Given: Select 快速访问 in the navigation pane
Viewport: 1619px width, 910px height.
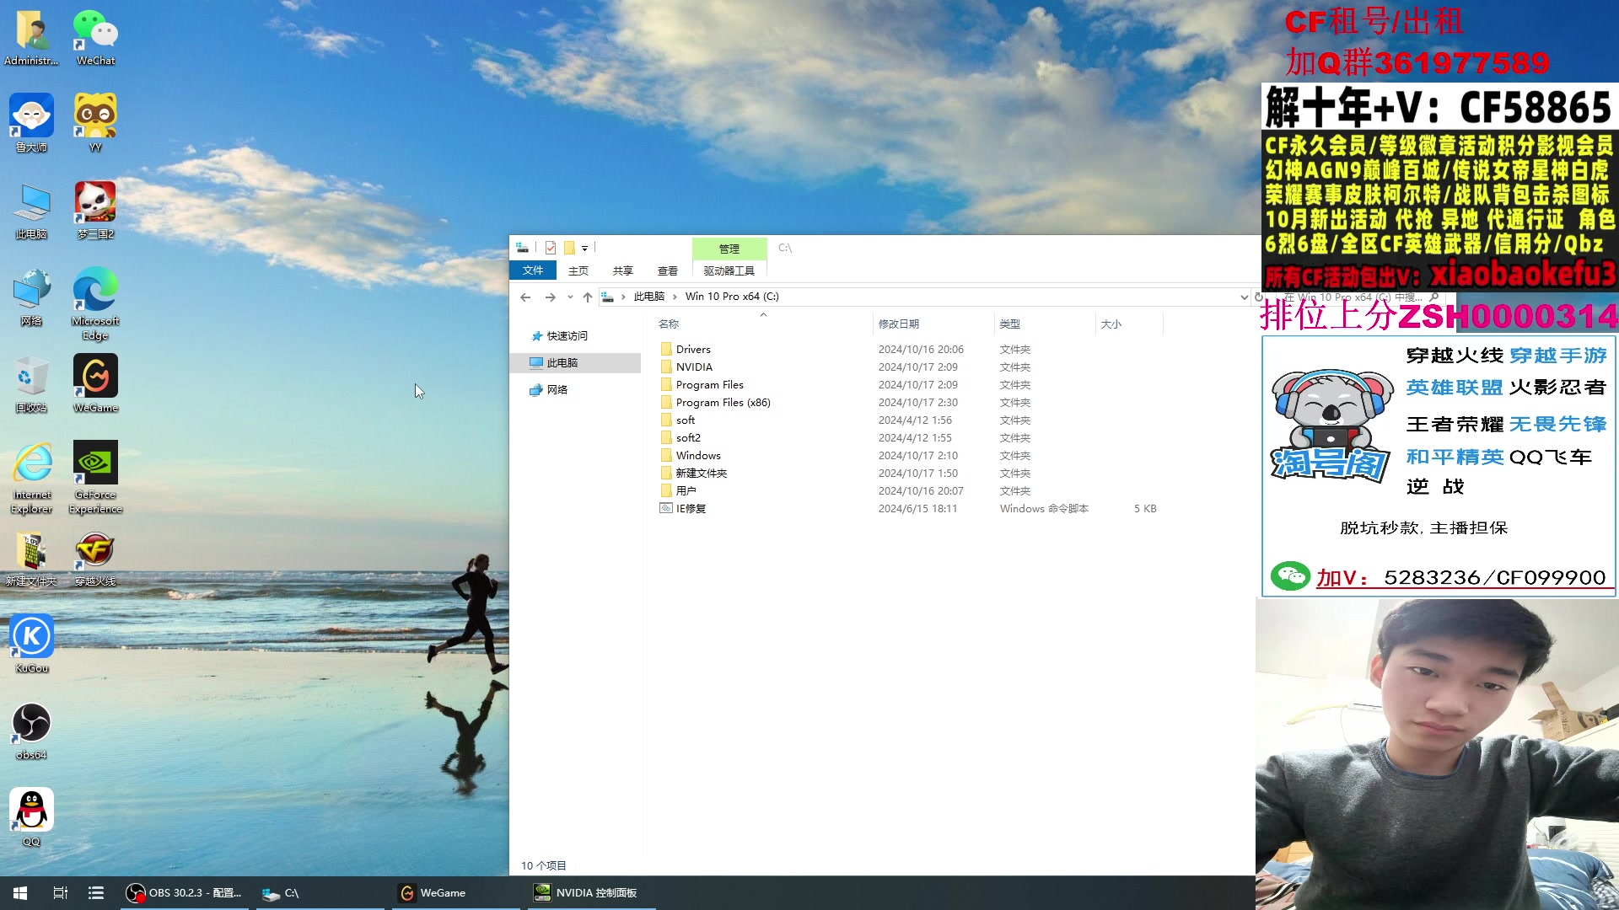Looking at the screenshot, I should (567, 335).
